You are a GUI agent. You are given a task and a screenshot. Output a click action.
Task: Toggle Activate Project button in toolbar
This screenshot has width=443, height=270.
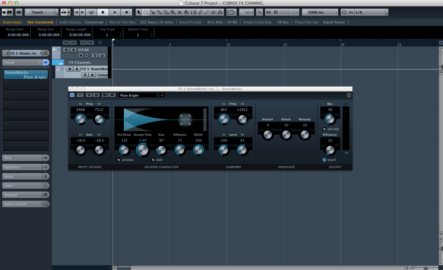(x=4, y=13)
